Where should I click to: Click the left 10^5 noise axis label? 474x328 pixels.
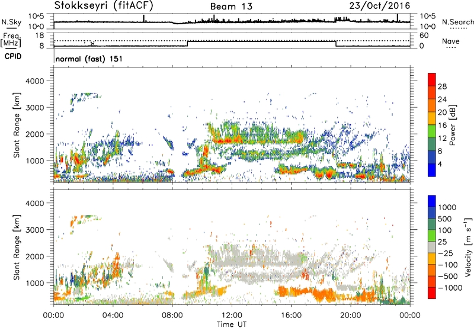pos(37,16)
